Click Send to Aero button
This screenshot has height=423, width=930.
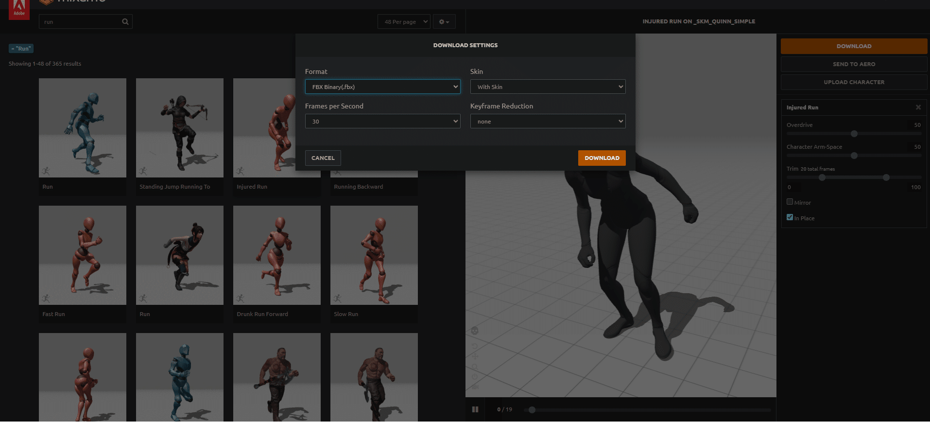pyautogui.click(x=854, y=64)
